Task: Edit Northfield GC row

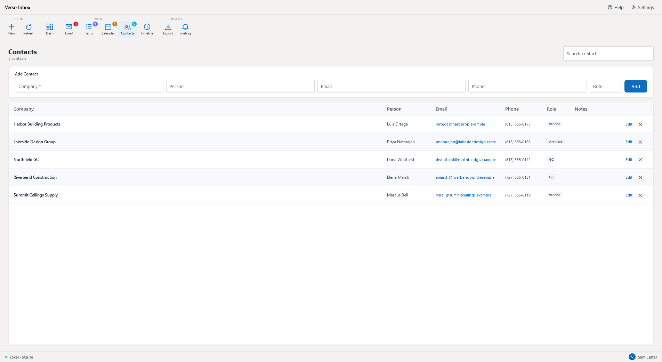Action: (629, 160)
